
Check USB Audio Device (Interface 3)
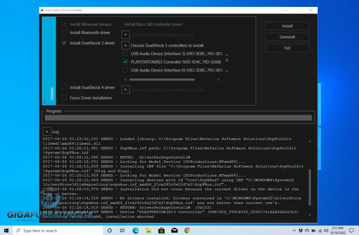click(125, 53)
